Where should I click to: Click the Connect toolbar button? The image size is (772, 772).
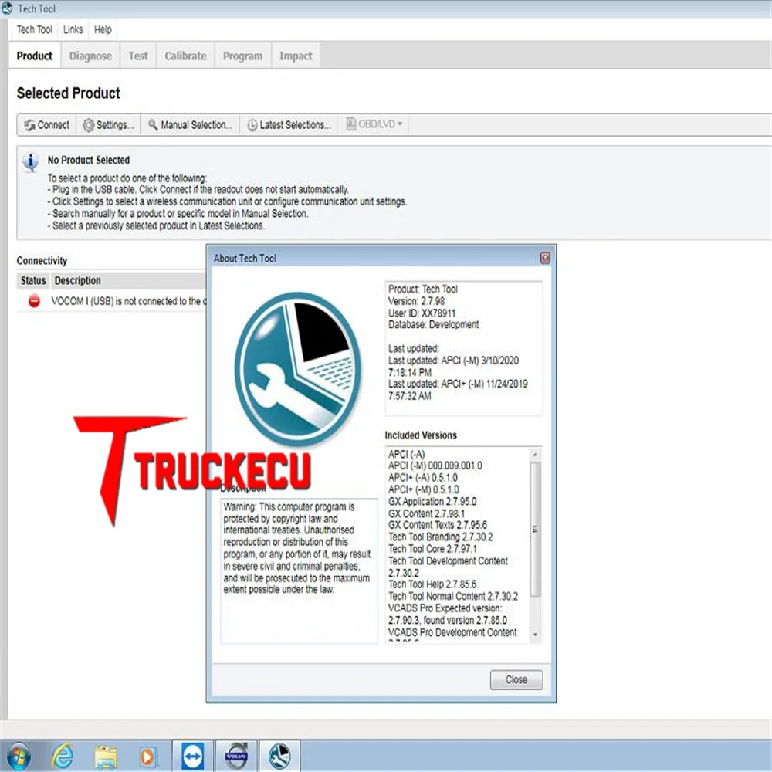pyautogui.click(x=47, y=125)
